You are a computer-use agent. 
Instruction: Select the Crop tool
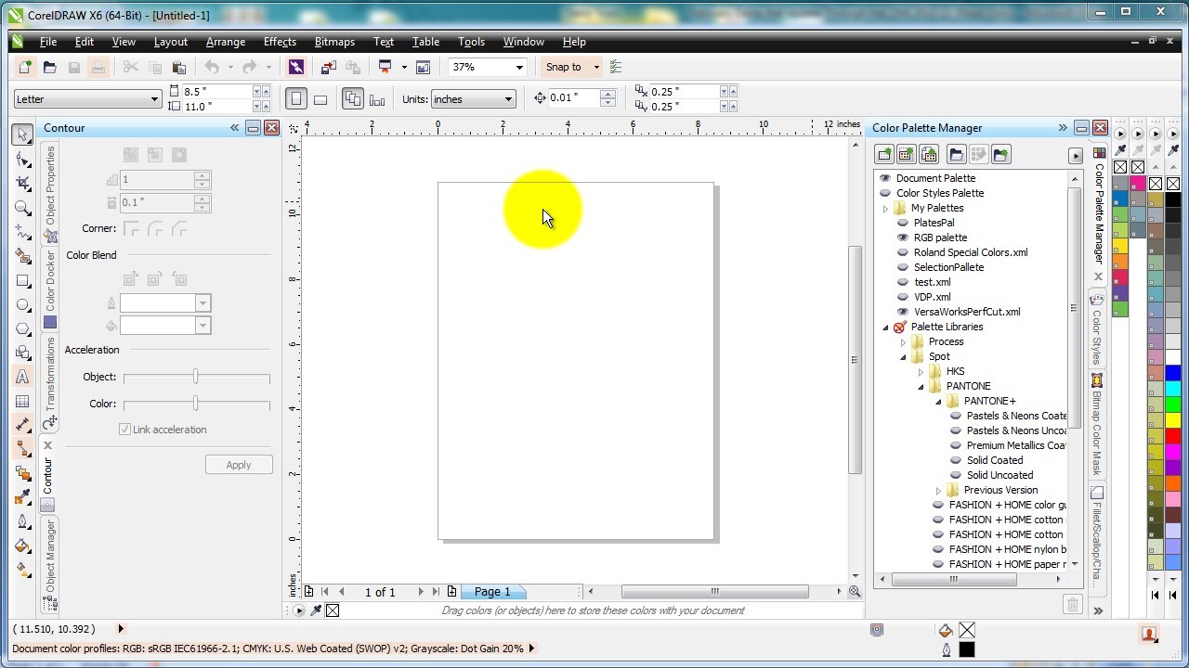(x=22, y=183)
